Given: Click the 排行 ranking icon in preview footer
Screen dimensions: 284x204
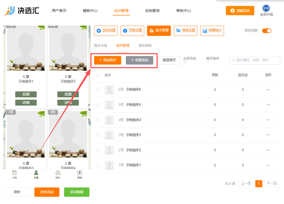Looking at the screenshot, I should 58,173.
